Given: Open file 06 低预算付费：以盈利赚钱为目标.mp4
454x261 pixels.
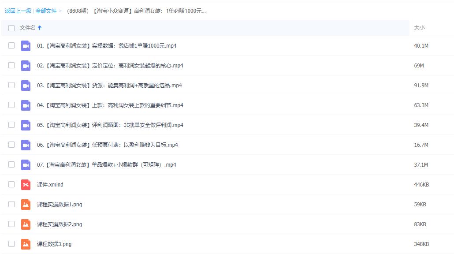Looking at the screenshot, I should 108,145.
